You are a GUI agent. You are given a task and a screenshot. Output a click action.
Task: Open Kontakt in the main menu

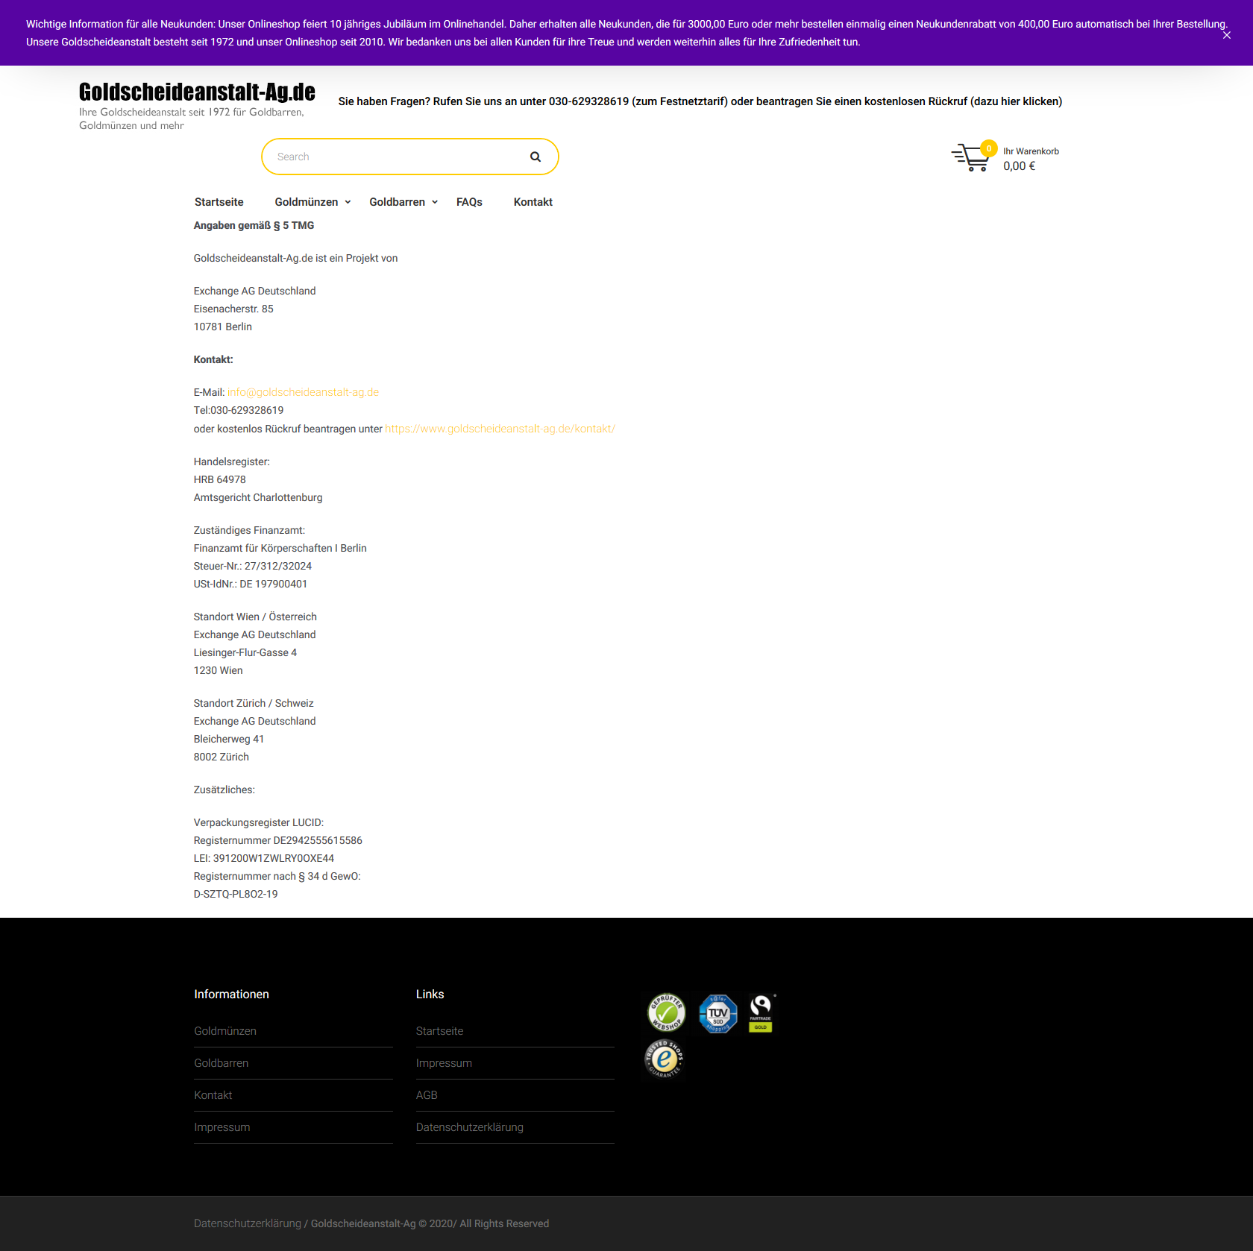(x=533, y=202)
